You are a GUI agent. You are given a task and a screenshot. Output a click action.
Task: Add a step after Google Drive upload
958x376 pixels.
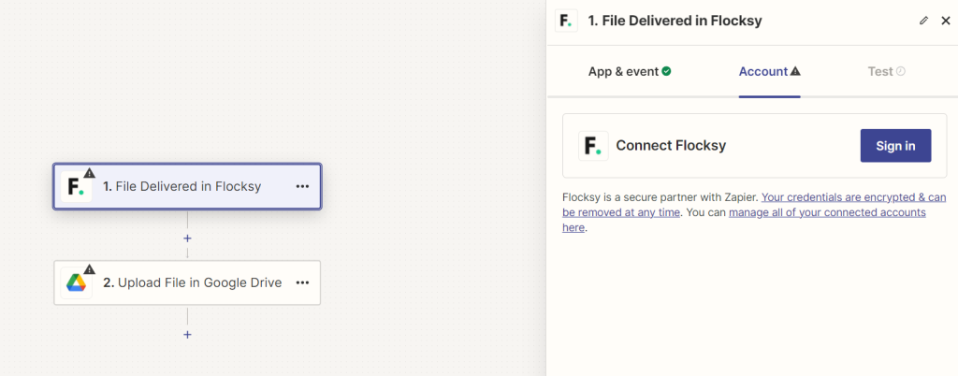pyautogui.click(x=187, y=334)
